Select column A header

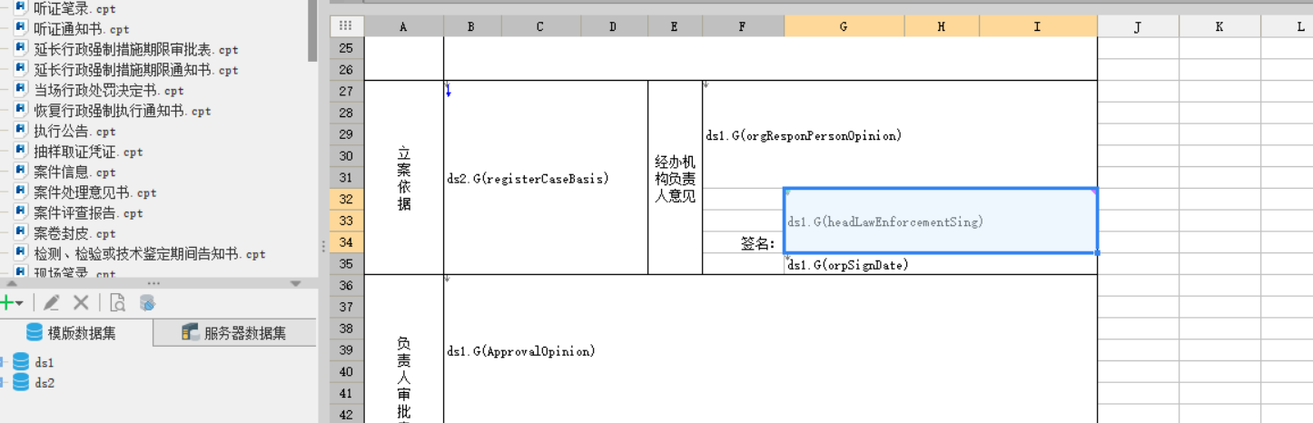pos(403,27)
